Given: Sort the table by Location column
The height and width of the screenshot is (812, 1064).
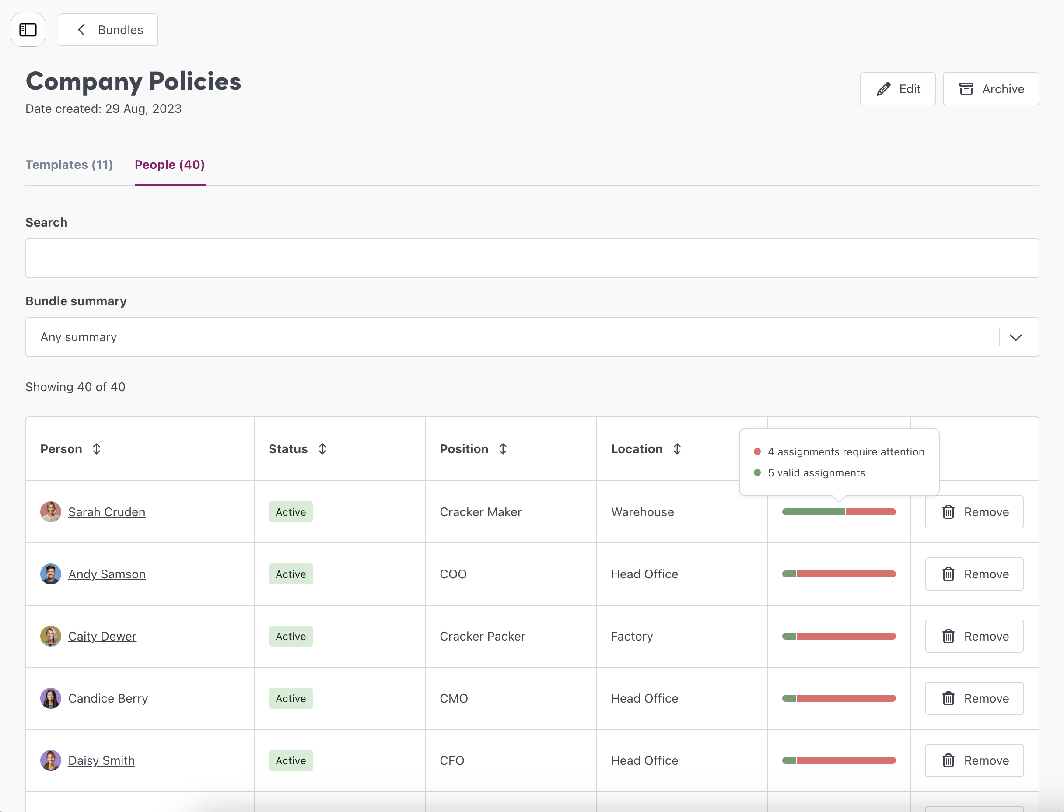Looking at the screenshot, I should coord(677,449).
